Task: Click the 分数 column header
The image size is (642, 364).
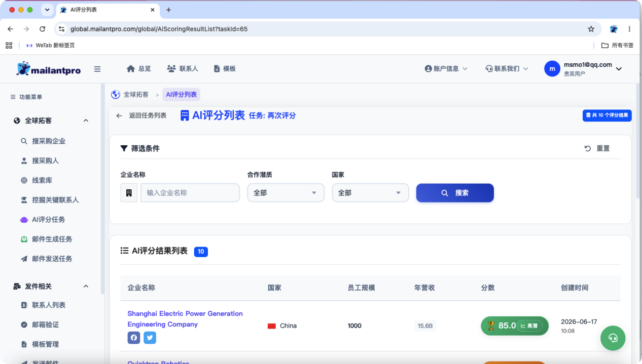Action: click(x=488, y=288)
